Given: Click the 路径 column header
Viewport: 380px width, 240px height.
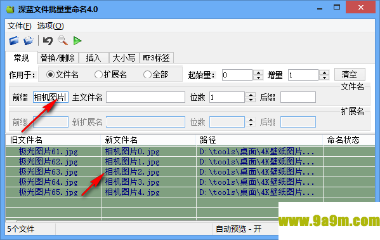Looking at the screenshot, I should coord(259,140).
